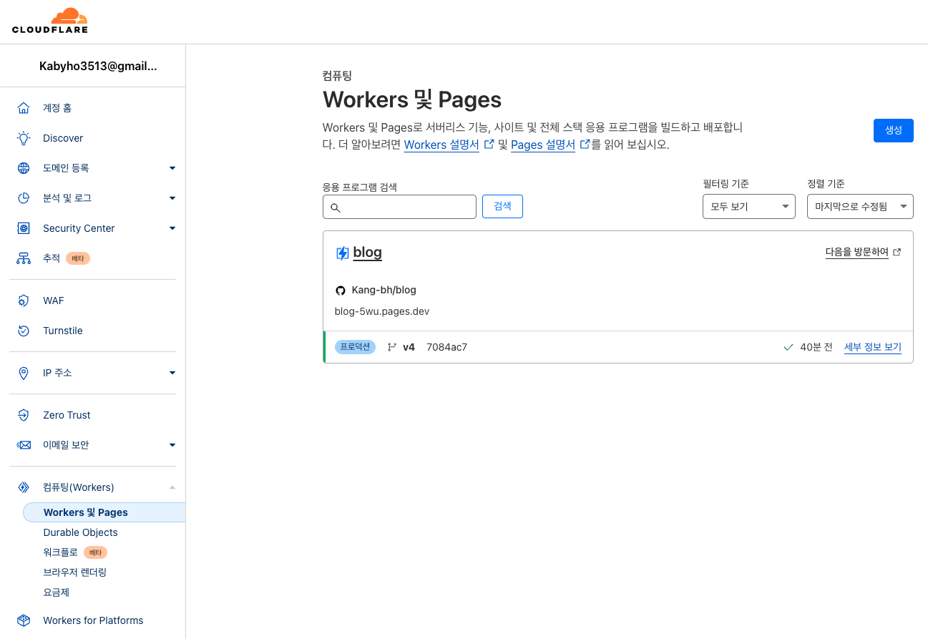Click the Security Center icon
Viewport: 928px width, 639px height.
coord(24,228)
